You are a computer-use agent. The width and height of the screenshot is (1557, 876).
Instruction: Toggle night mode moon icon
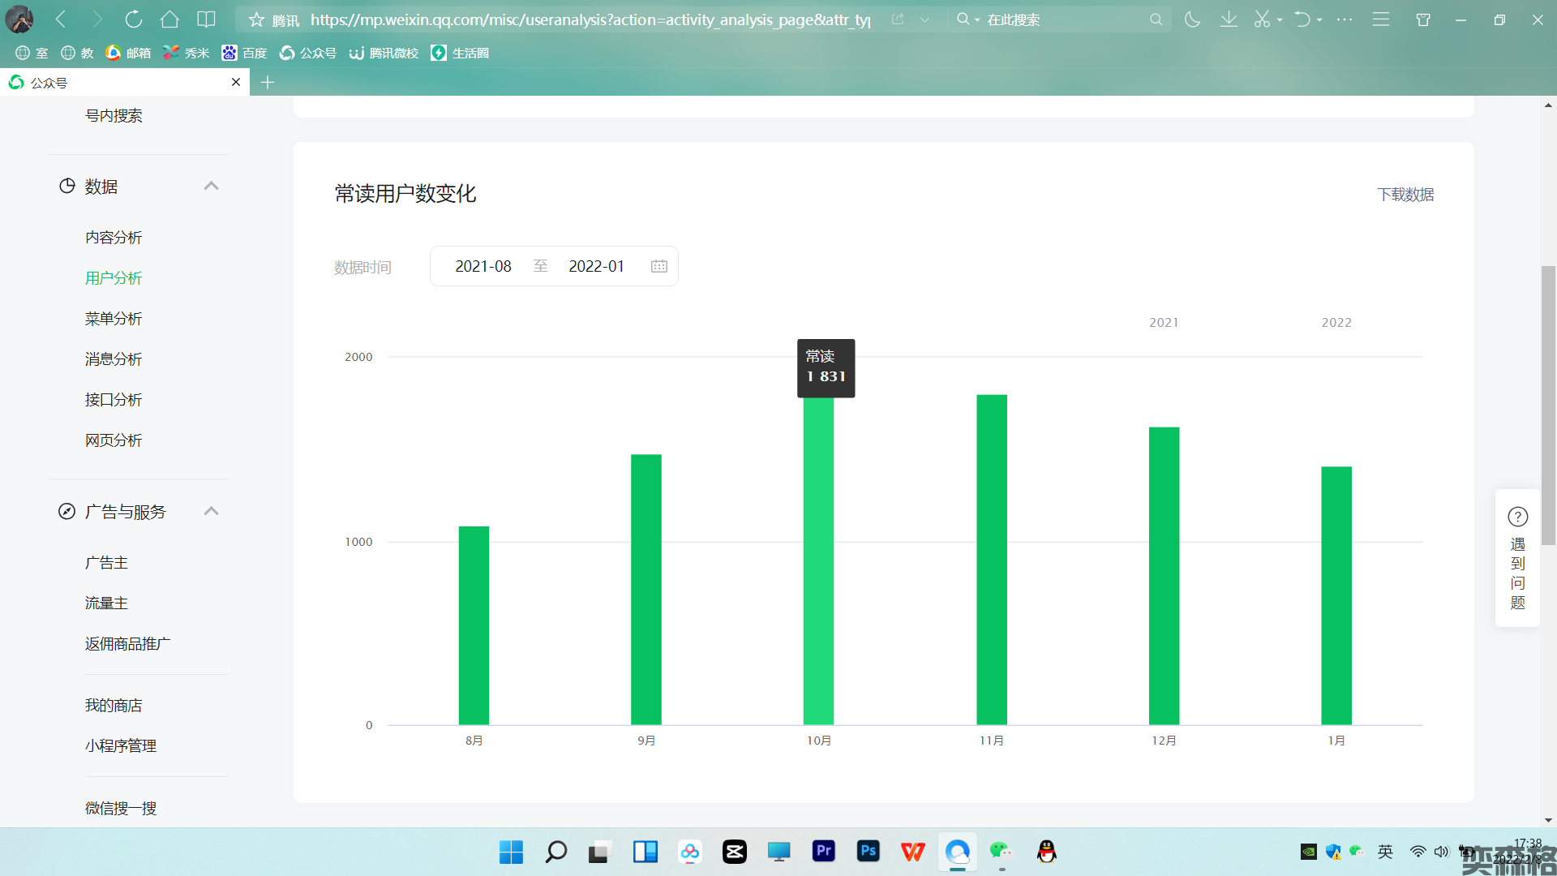pyautogui.click(x=1192, y=19)
